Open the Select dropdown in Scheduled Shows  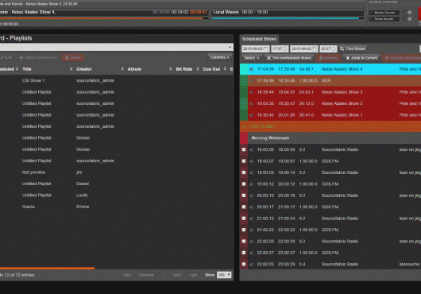252,58
